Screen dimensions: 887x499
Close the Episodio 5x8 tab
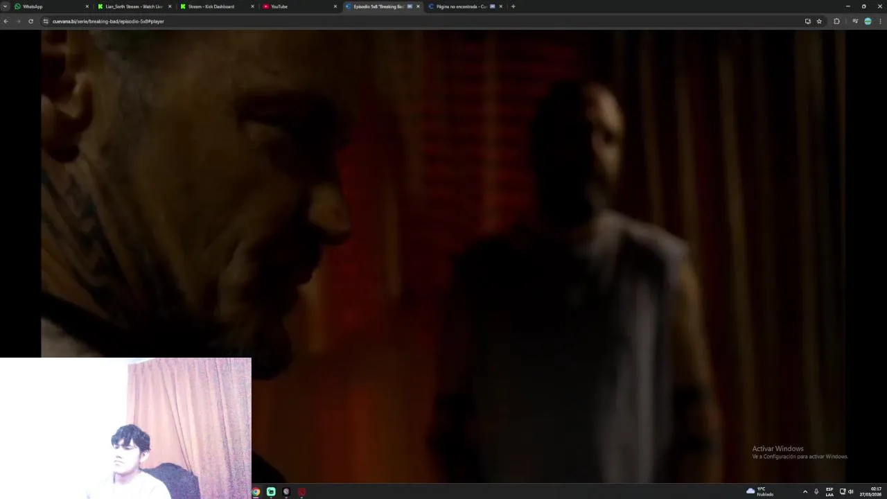(418, 6)
